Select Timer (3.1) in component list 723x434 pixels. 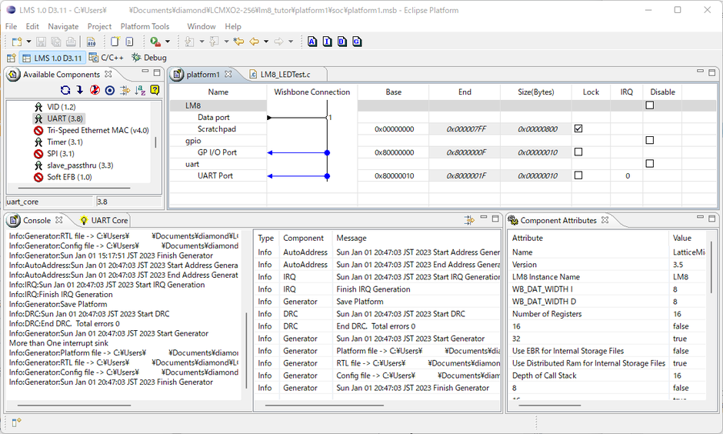click(x=65, y=142)
